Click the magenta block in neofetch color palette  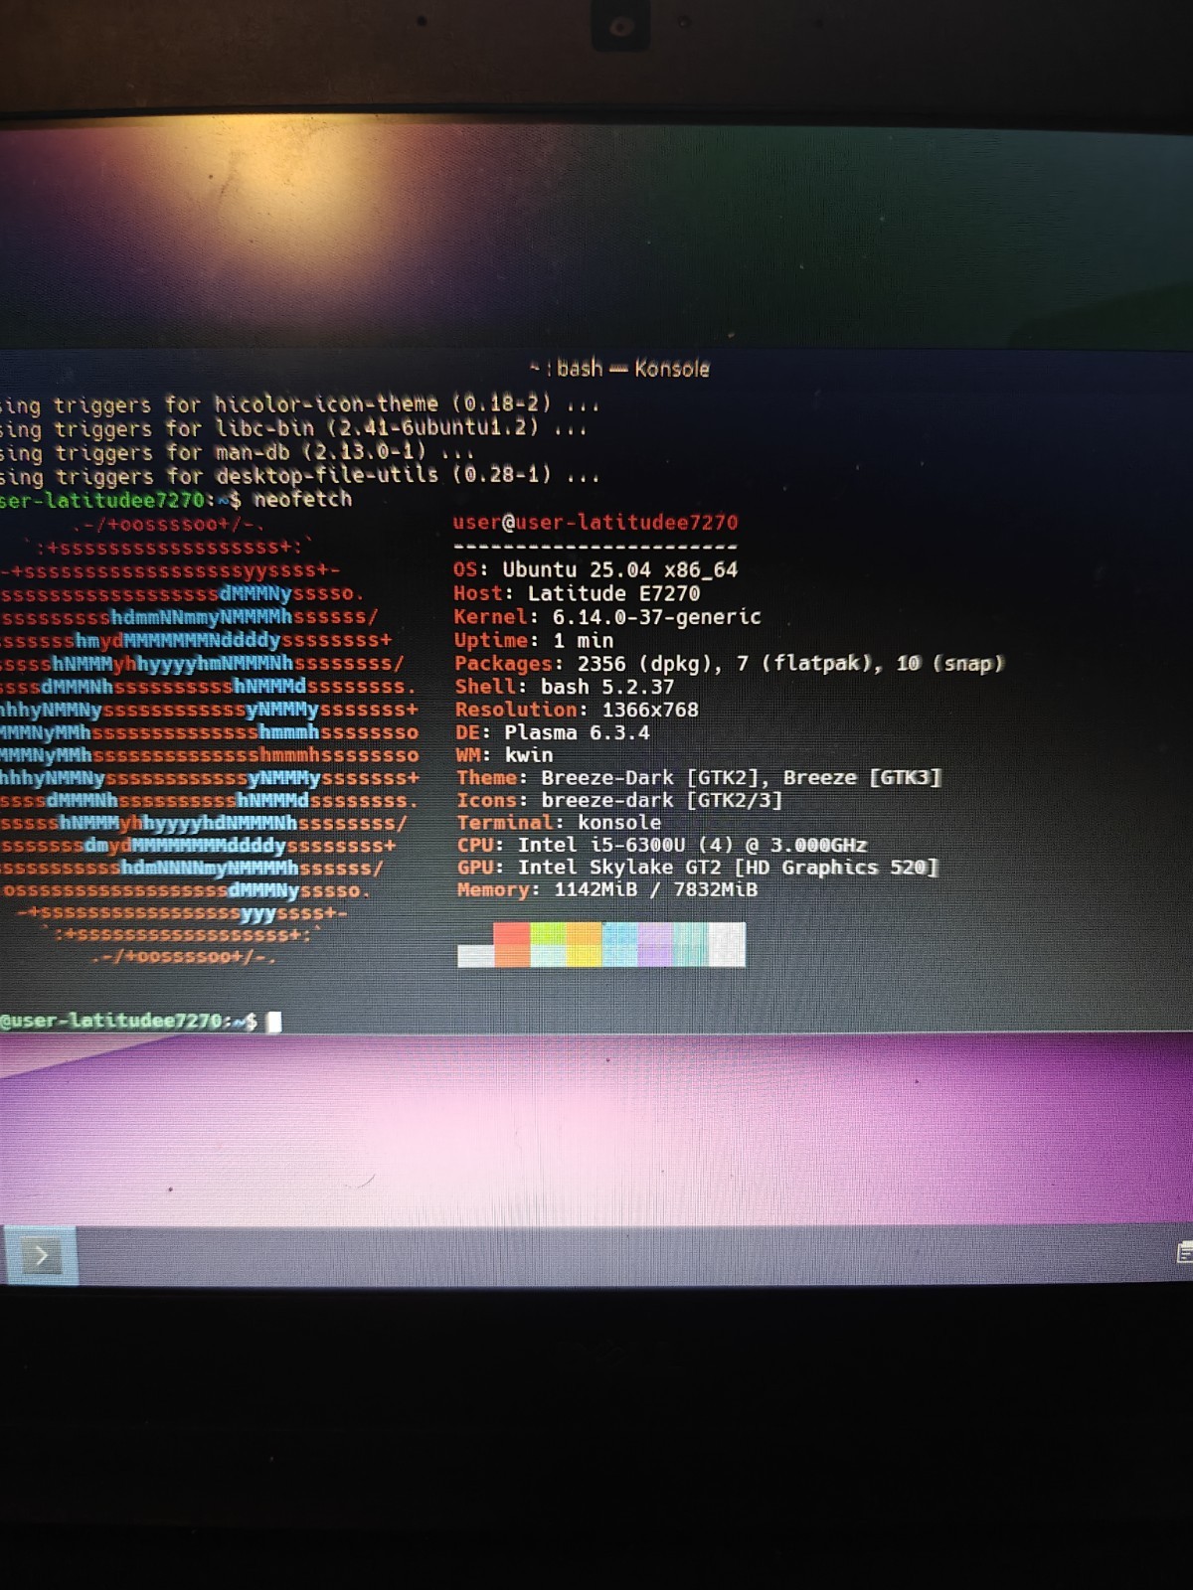click(x=655, y=945)
